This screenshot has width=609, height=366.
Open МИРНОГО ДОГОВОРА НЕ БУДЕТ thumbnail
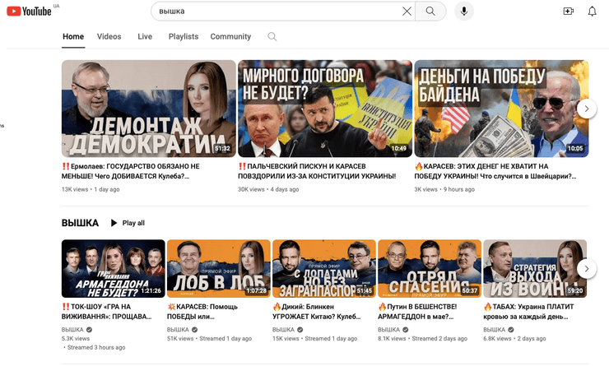tap(325, 109)
